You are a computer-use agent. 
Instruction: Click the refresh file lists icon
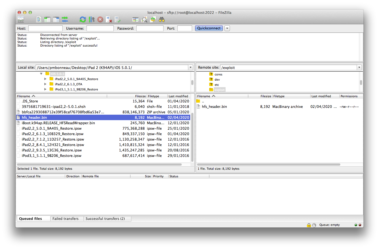point(83,19)
